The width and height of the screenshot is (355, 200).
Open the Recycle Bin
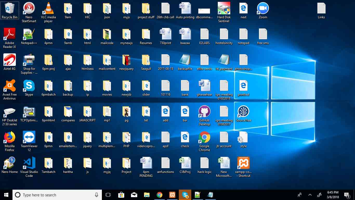10,9
